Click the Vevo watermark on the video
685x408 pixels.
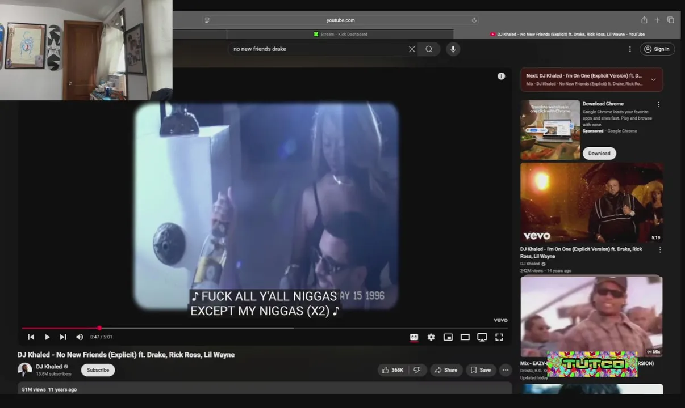click(x=500, y=320)
